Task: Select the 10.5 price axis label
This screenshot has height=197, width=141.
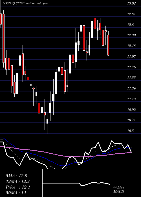Action: click(x=130, y=131)
